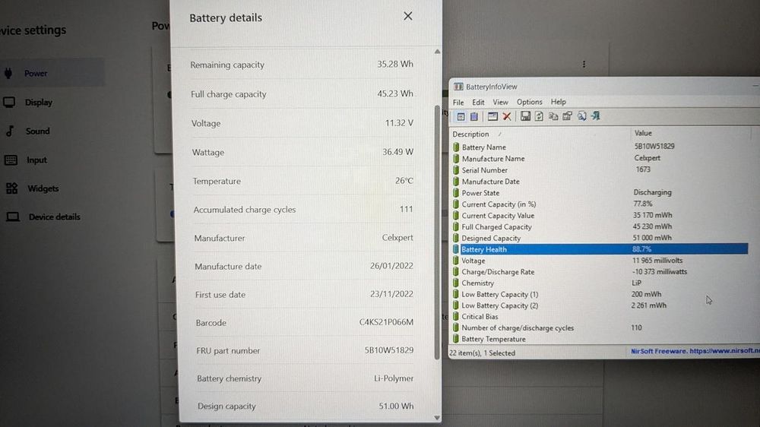Open the NirSoft Freeware link in status bar

click(695, 351)
